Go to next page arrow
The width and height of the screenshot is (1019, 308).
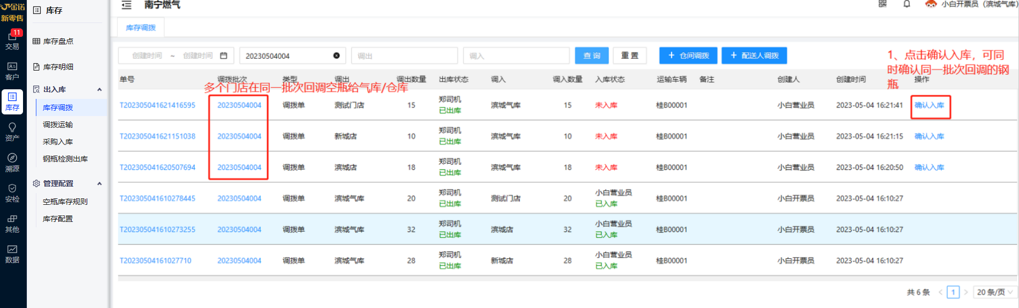click(x=966, y=292)
